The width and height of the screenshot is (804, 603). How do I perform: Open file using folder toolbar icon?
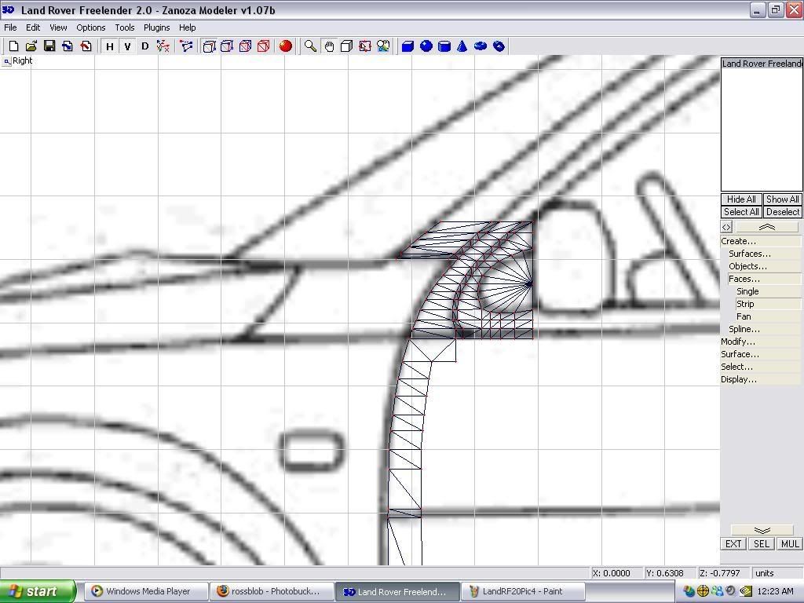click(x=31, y=46)
